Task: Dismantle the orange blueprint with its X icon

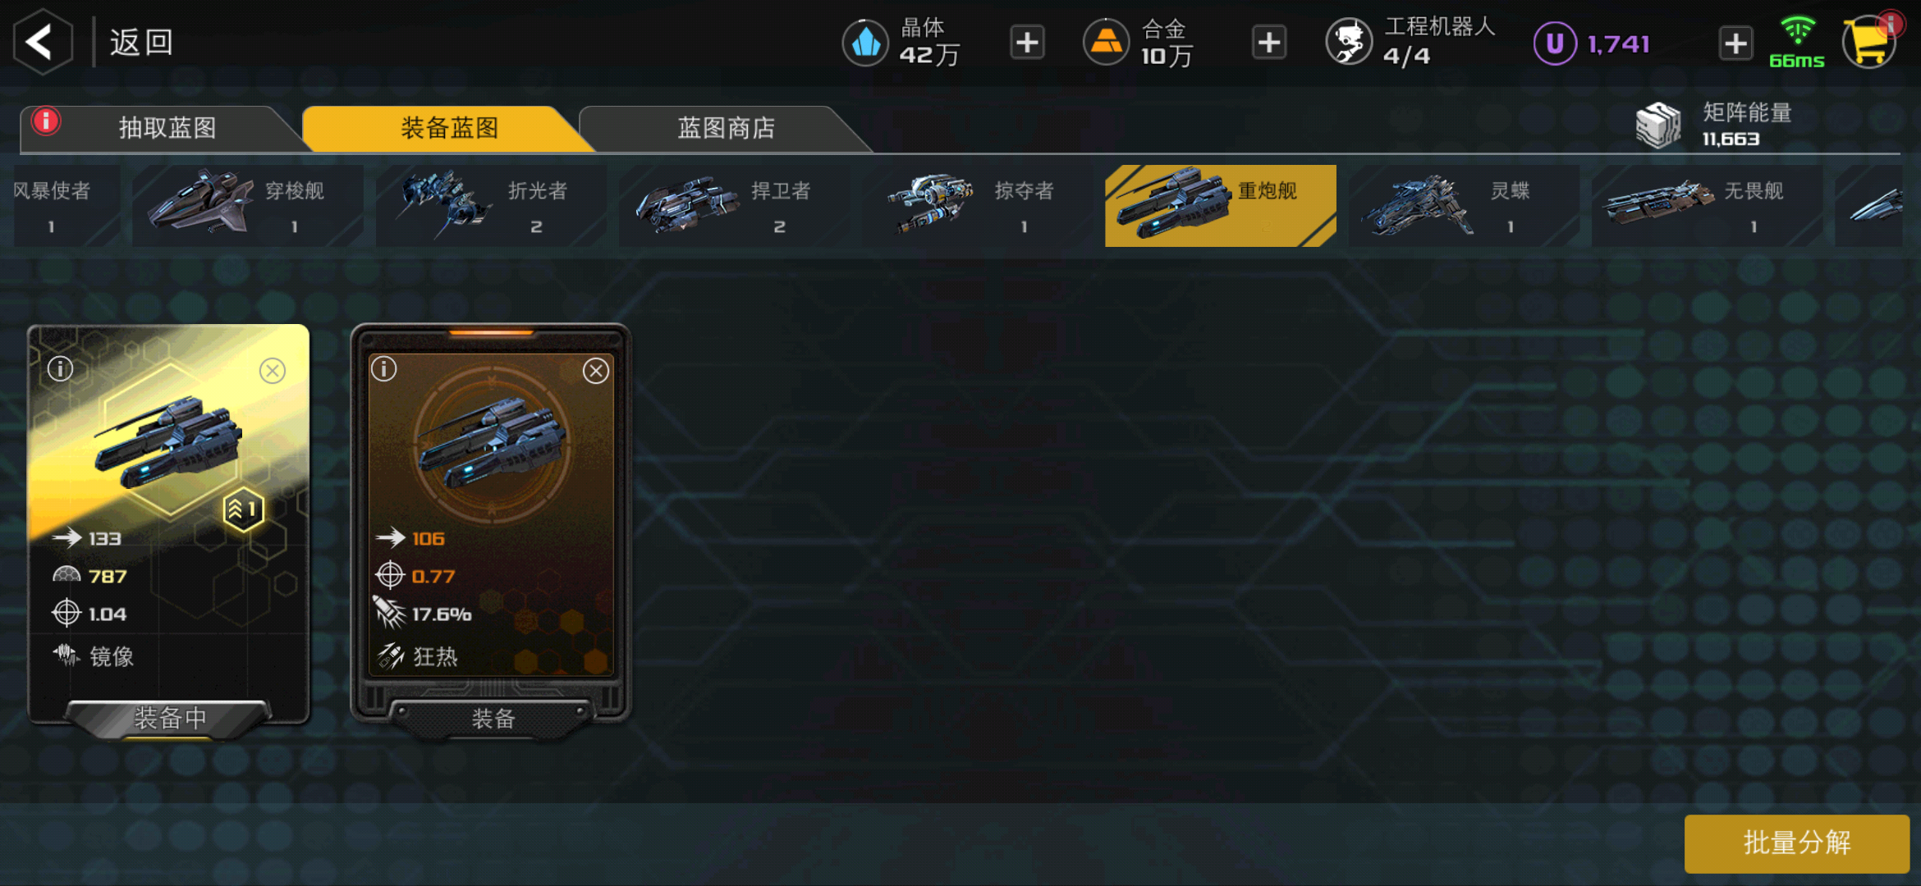Action: [x=596, y=371]
